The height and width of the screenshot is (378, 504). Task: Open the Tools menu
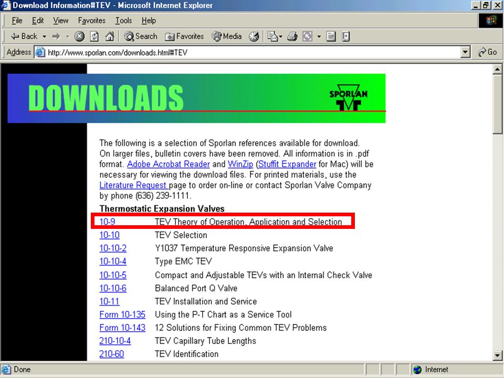pyautogui.click(x=123, y=20)
